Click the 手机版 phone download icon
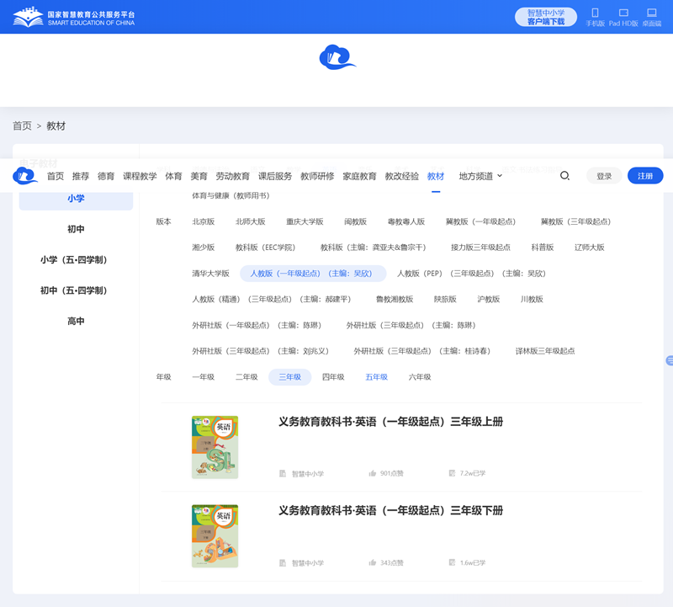Viewport: 673px width, 607px height. [x=596, y=13]
